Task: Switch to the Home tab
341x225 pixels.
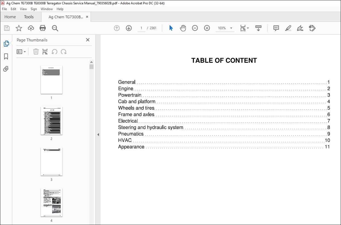Action: tap(10, 17)
